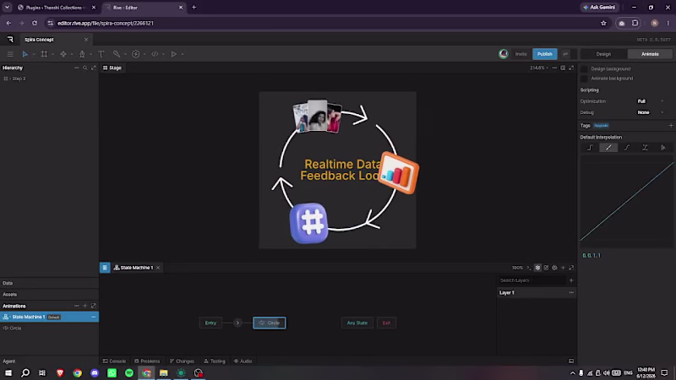Viewport: 676px width, 380px height.
Task: Pick the shape components tool
Action: [x=63, y=54]
